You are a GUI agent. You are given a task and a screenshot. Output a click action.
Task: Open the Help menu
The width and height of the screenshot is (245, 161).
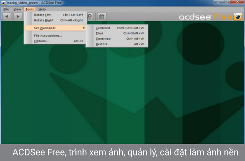pyautogui.click(x=42, y=9)
